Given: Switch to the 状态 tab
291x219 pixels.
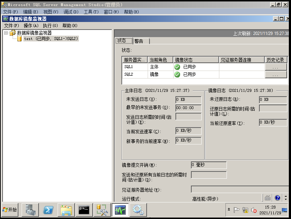Looking at the screenshot, I should 124,41.
